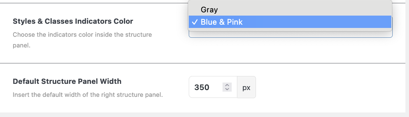Image resolution: width=409 pixels, height=117 pixels.
Task: Click the word "panel." on the description's second line
Action: [21, 45]
